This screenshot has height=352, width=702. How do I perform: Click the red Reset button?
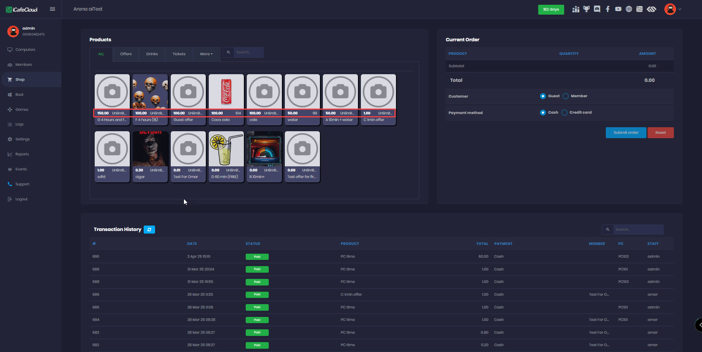[660, 133]
